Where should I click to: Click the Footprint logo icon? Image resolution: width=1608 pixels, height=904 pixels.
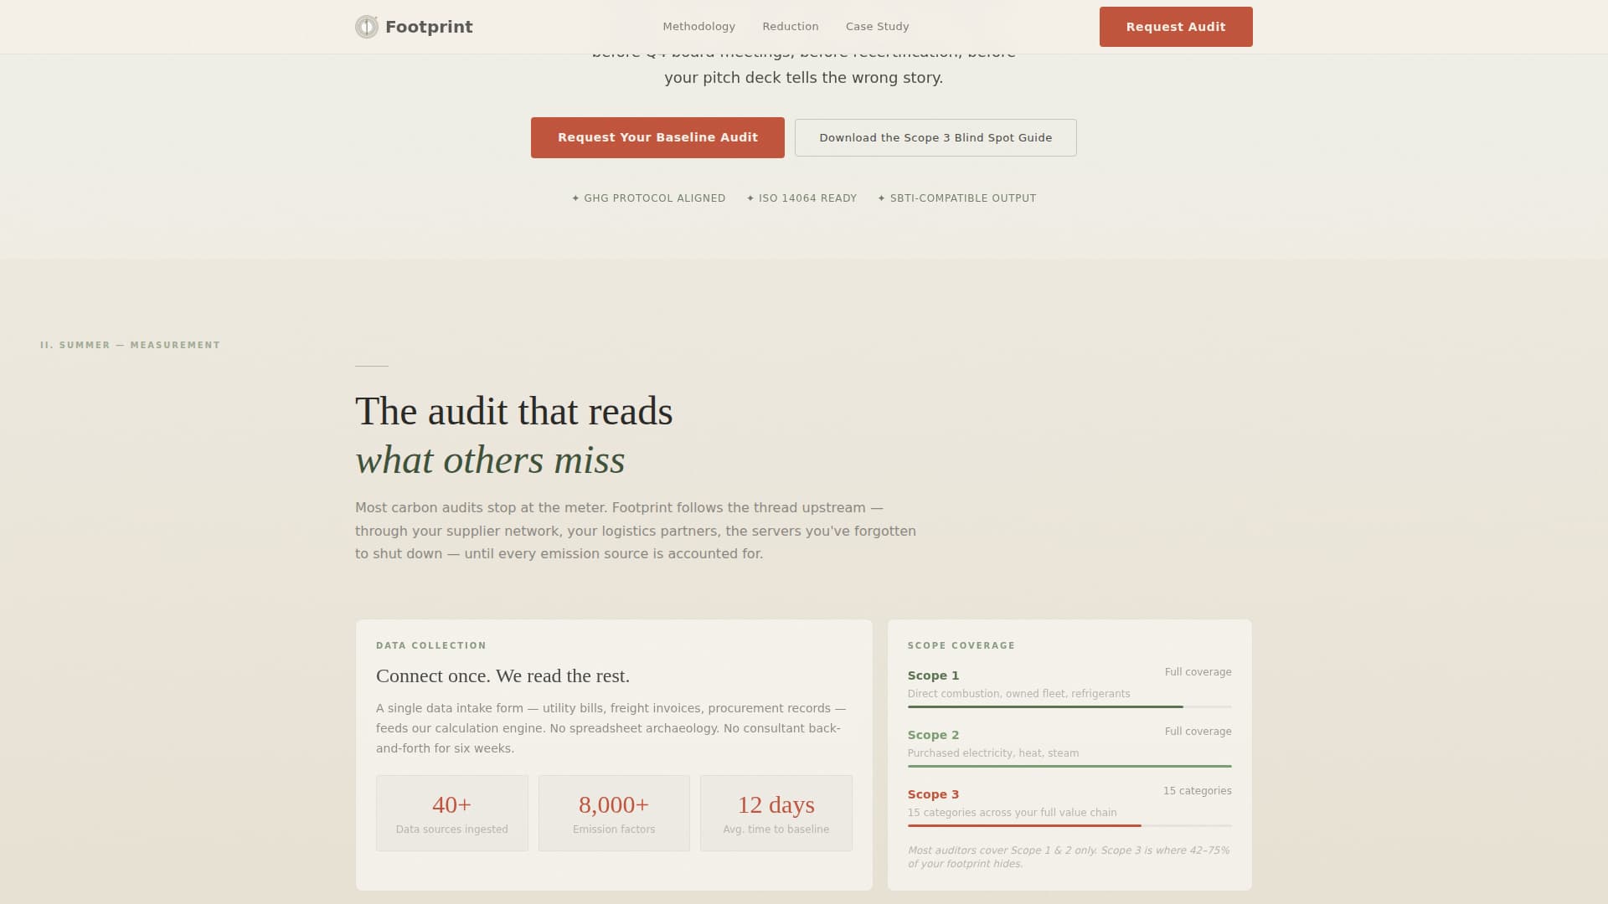pos(366,26)
